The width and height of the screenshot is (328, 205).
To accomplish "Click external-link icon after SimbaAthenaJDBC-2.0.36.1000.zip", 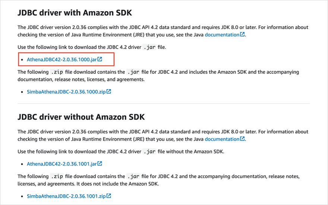I will [109, 92].
